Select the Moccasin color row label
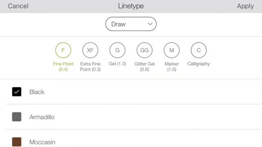This screenshot has width=262, height=147. click(43, 142)
